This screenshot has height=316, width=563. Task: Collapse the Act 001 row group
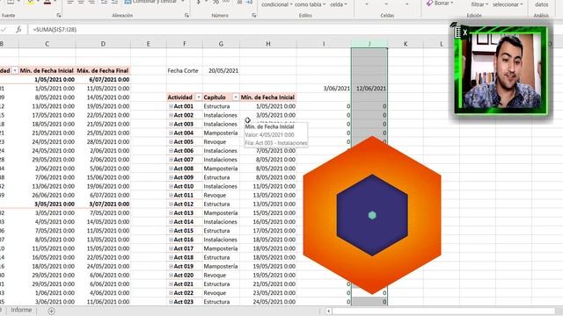171,106
